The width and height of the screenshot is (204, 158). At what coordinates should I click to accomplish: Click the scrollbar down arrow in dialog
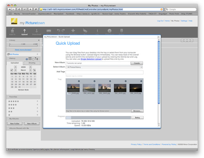(159, 126)
